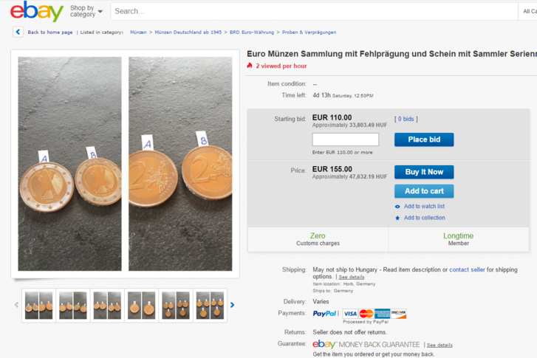Click the bid amount input field
This screenshot has height=358, width=537.
point(345,140)
